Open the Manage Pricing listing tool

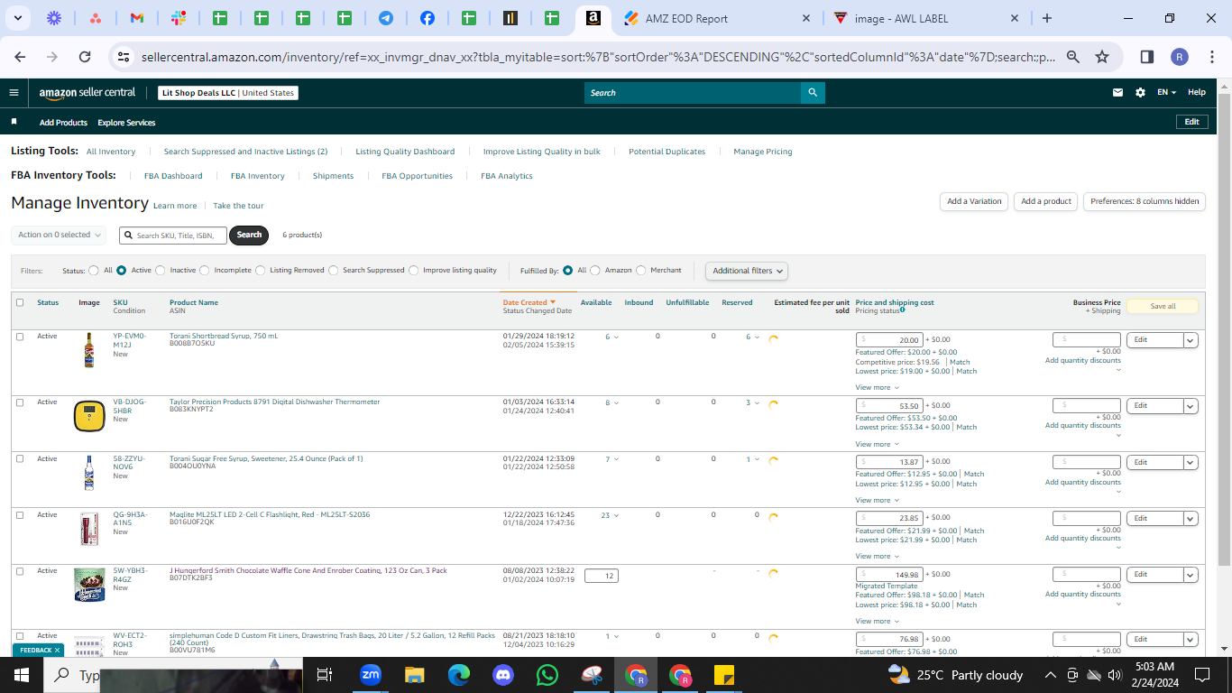(x=763, y=152)
